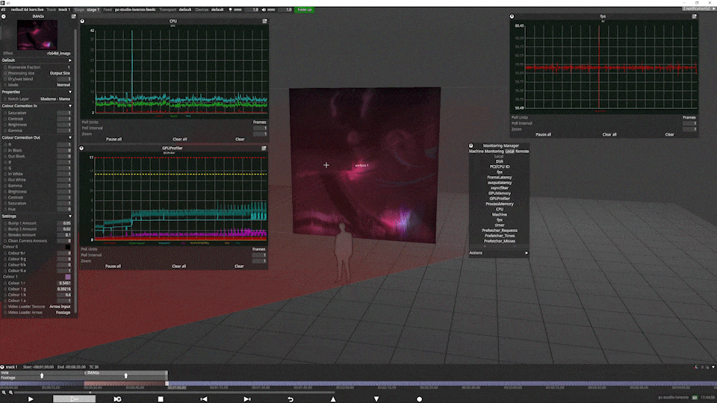Click Pause all in fps graph panel
The width and height of the screenshot is (717, 403).
[543, 135]
